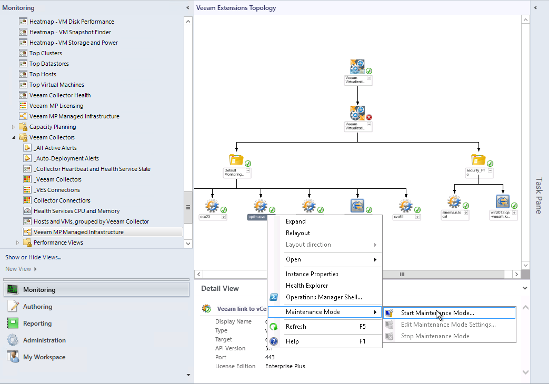Open Heatmap - VM Disk Performance view
Viewport: 549px width, 384px height.
(x=72, y=22)
